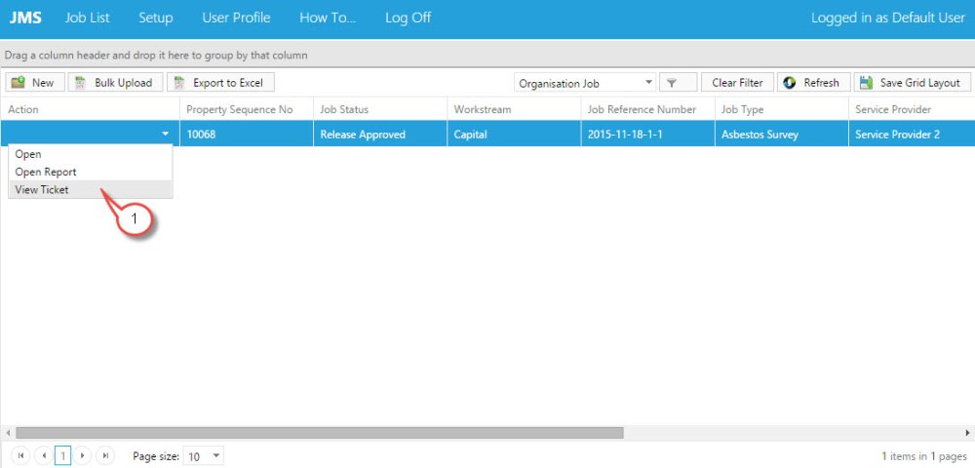Go to User Profile
The image size is (975, 468).
236,18
